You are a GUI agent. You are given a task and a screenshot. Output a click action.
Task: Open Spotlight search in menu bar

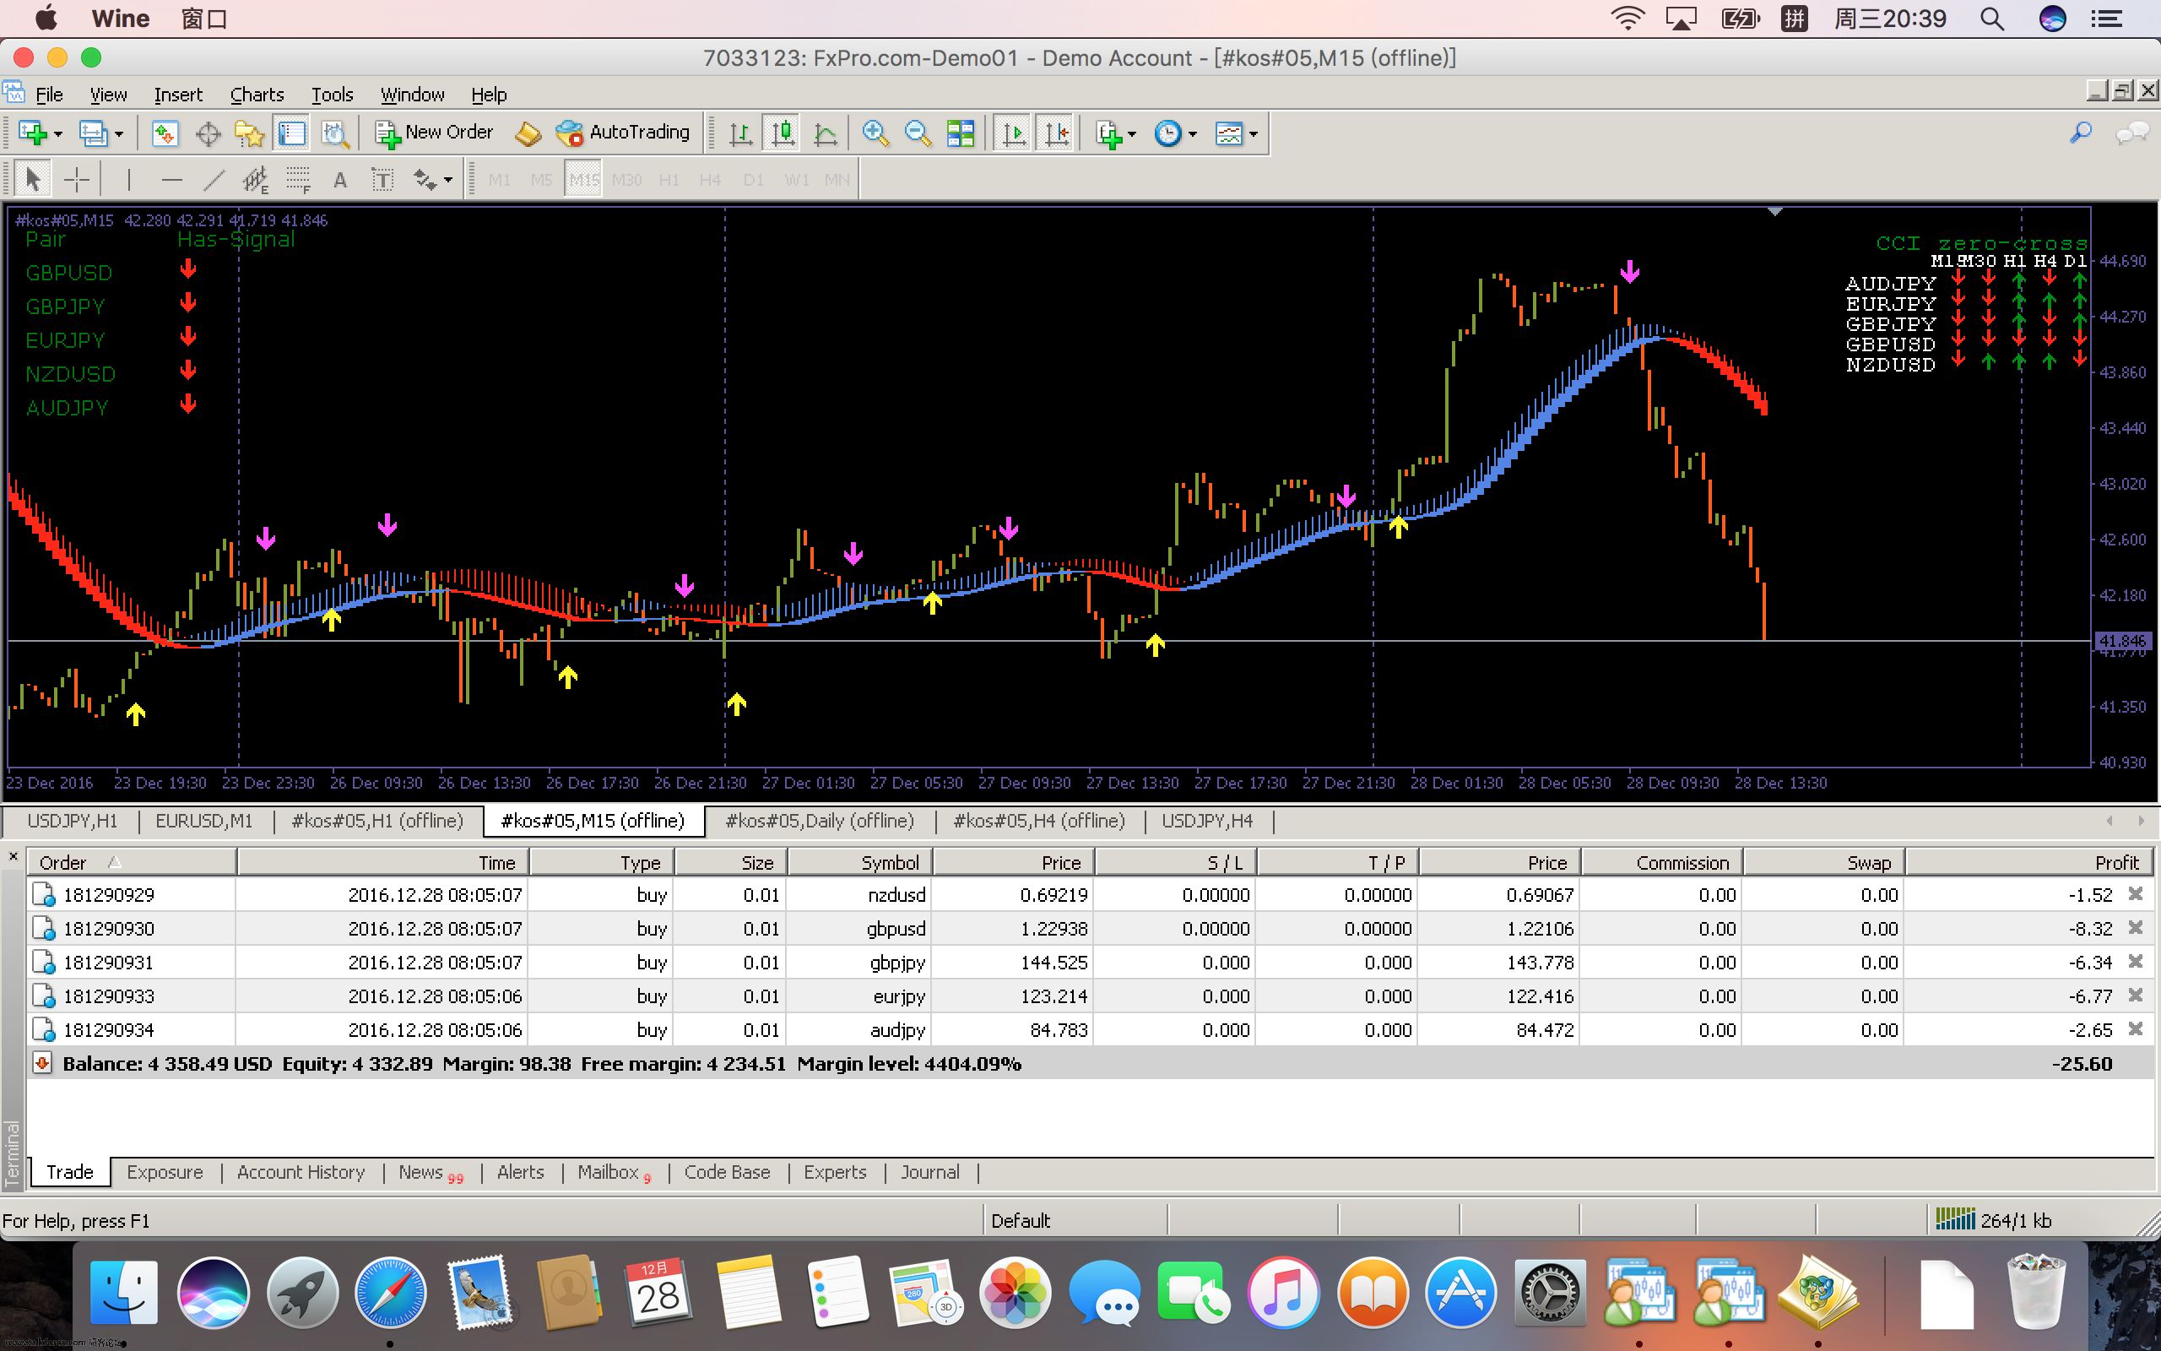[x=1992, y=19]
